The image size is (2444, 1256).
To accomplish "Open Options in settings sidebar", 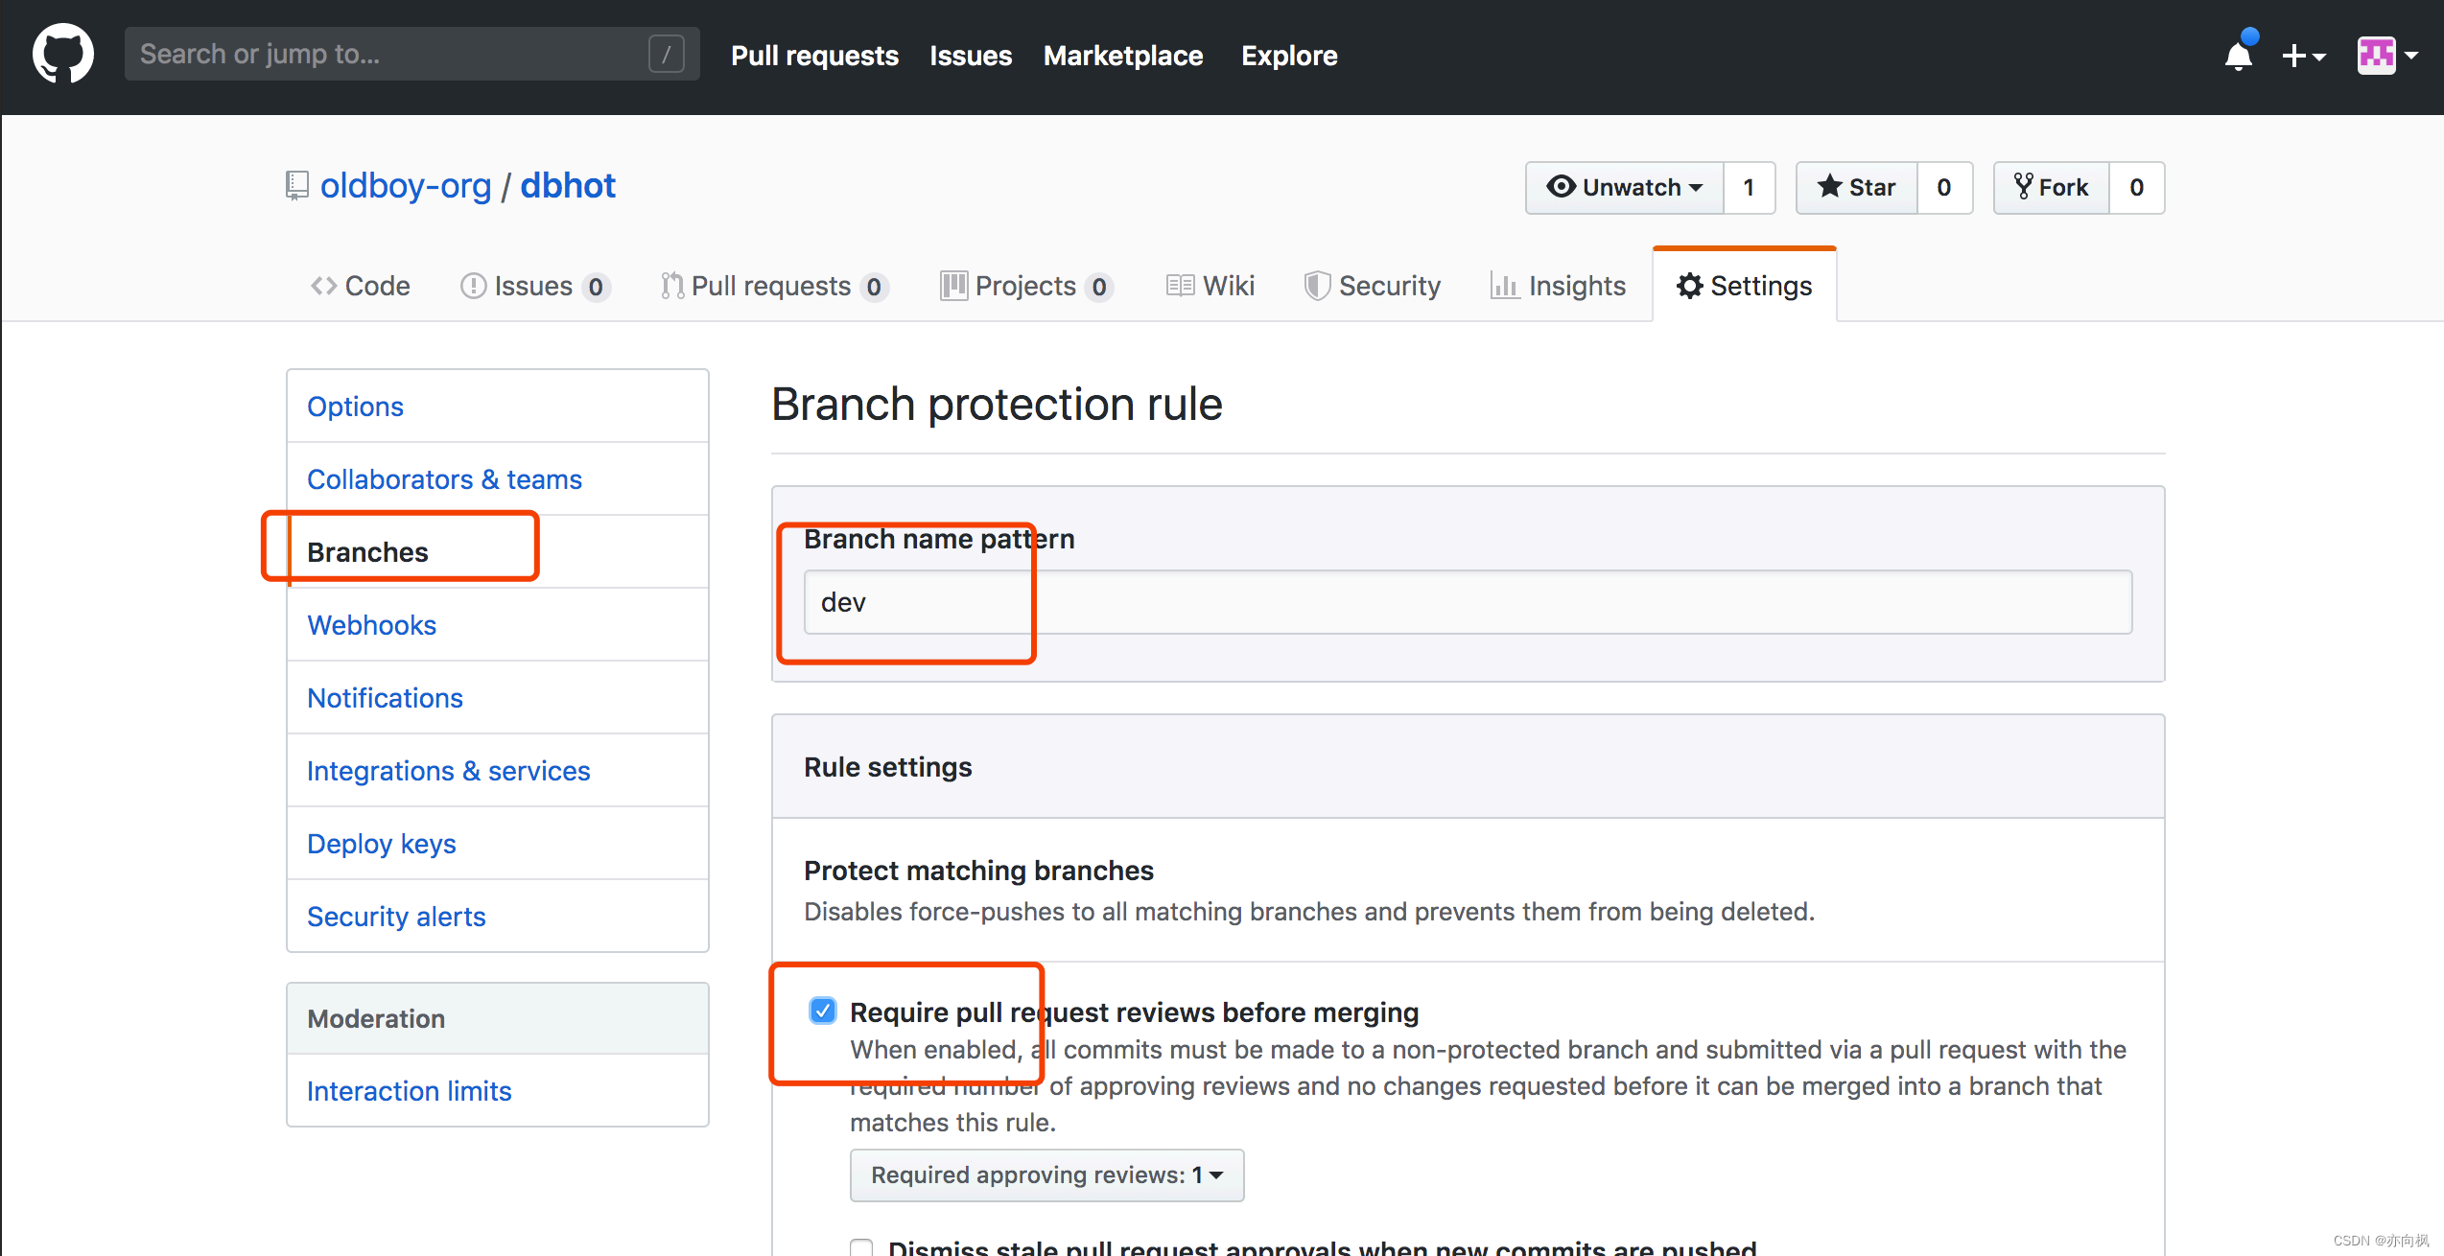I will [x=498, y=407].
